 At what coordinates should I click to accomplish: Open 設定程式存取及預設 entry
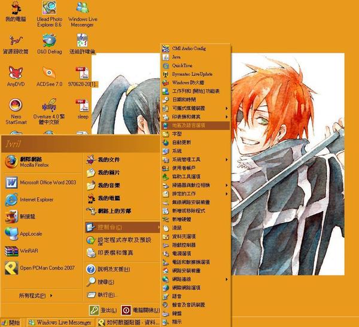pyautogui.click(x=123, y=240)
